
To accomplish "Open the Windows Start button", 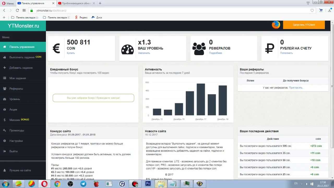I will [5, 184].
